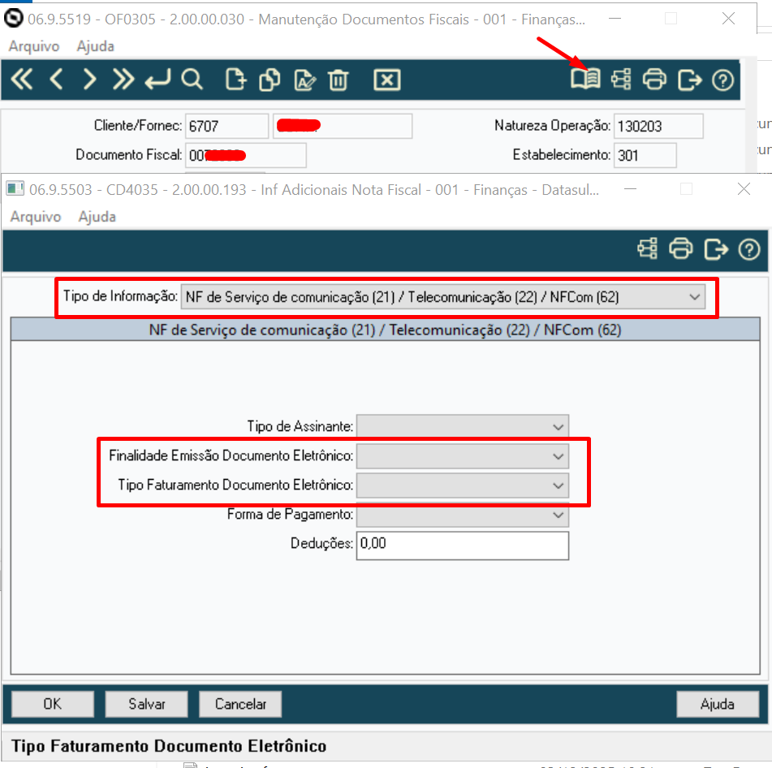This screenshot has height=768, width=772.
Task: Click the Natureza Operação field 130203
Action: click(658, 126)
